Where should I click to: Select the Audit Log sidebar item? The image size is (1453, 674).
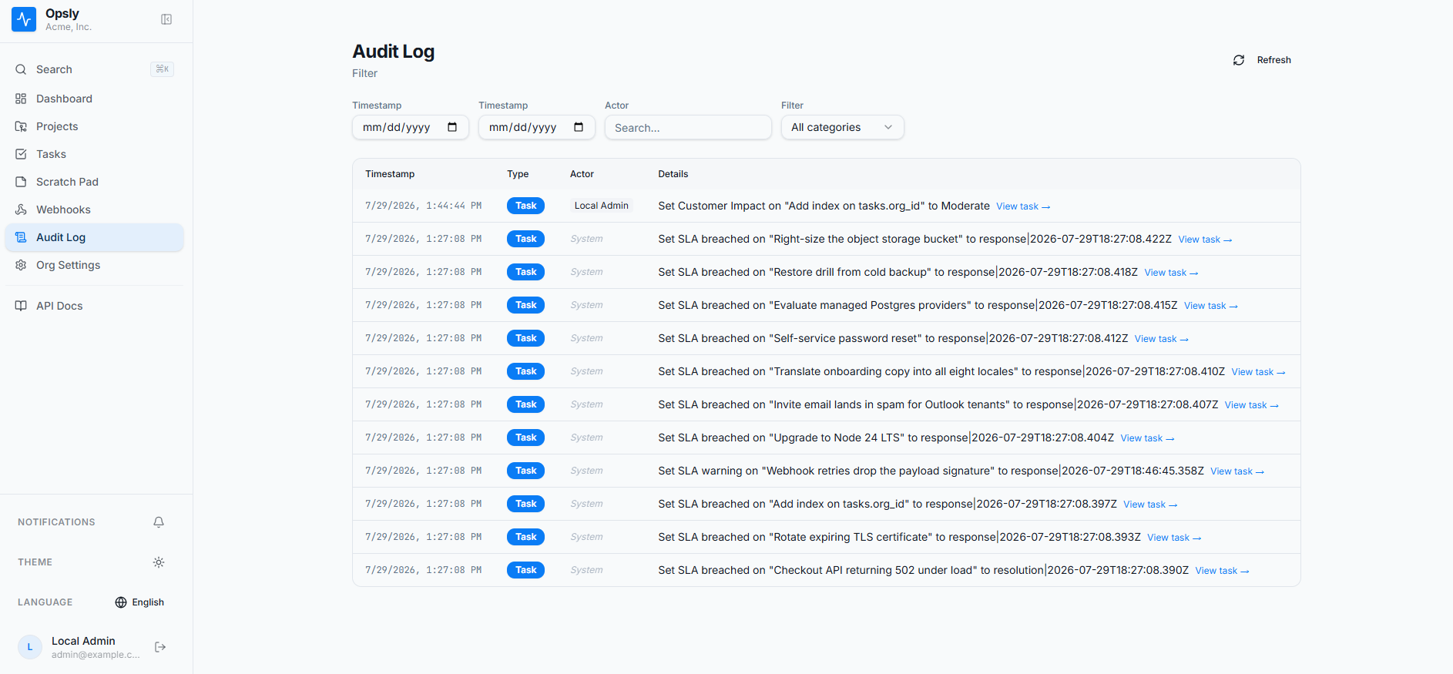pos(94,237)
